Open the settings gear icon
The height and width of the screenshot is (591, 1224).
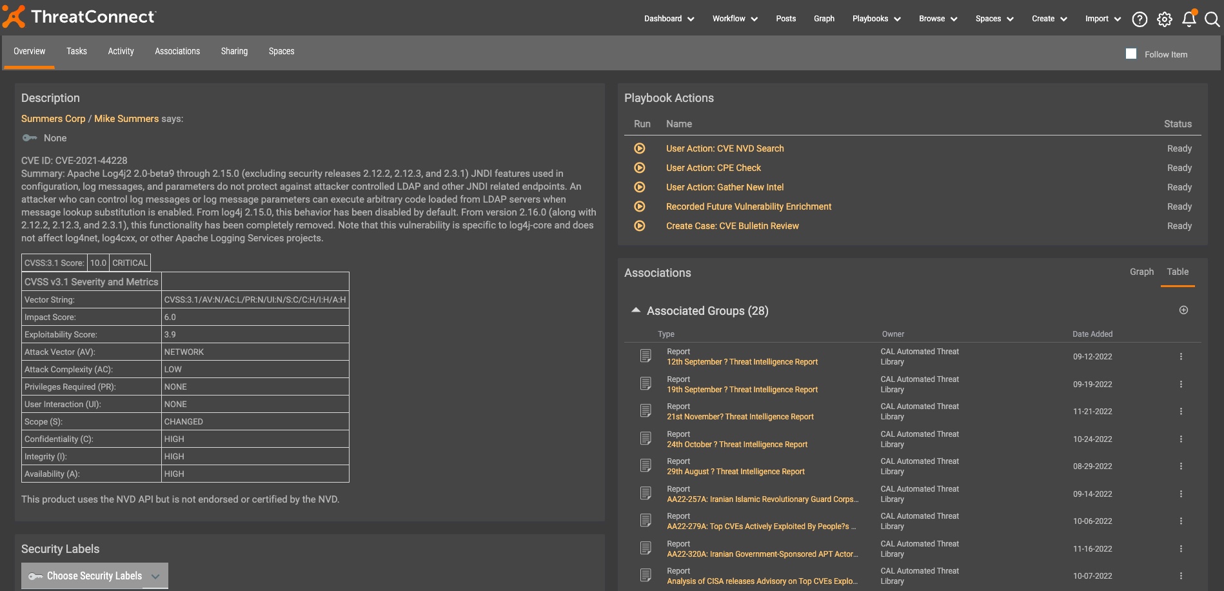1164,19
